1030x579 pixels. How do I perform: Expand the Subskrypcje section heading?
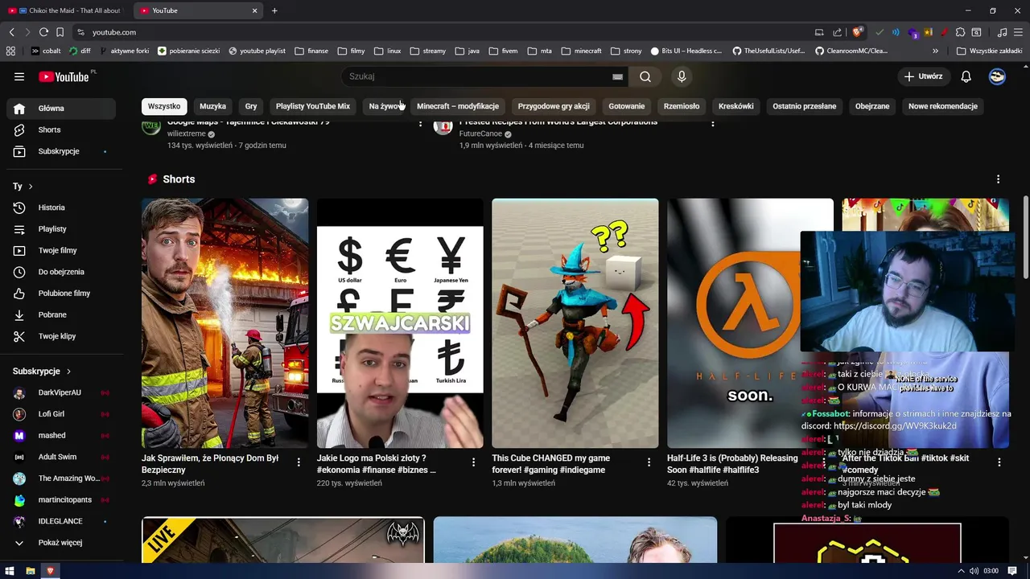point(42,372)
